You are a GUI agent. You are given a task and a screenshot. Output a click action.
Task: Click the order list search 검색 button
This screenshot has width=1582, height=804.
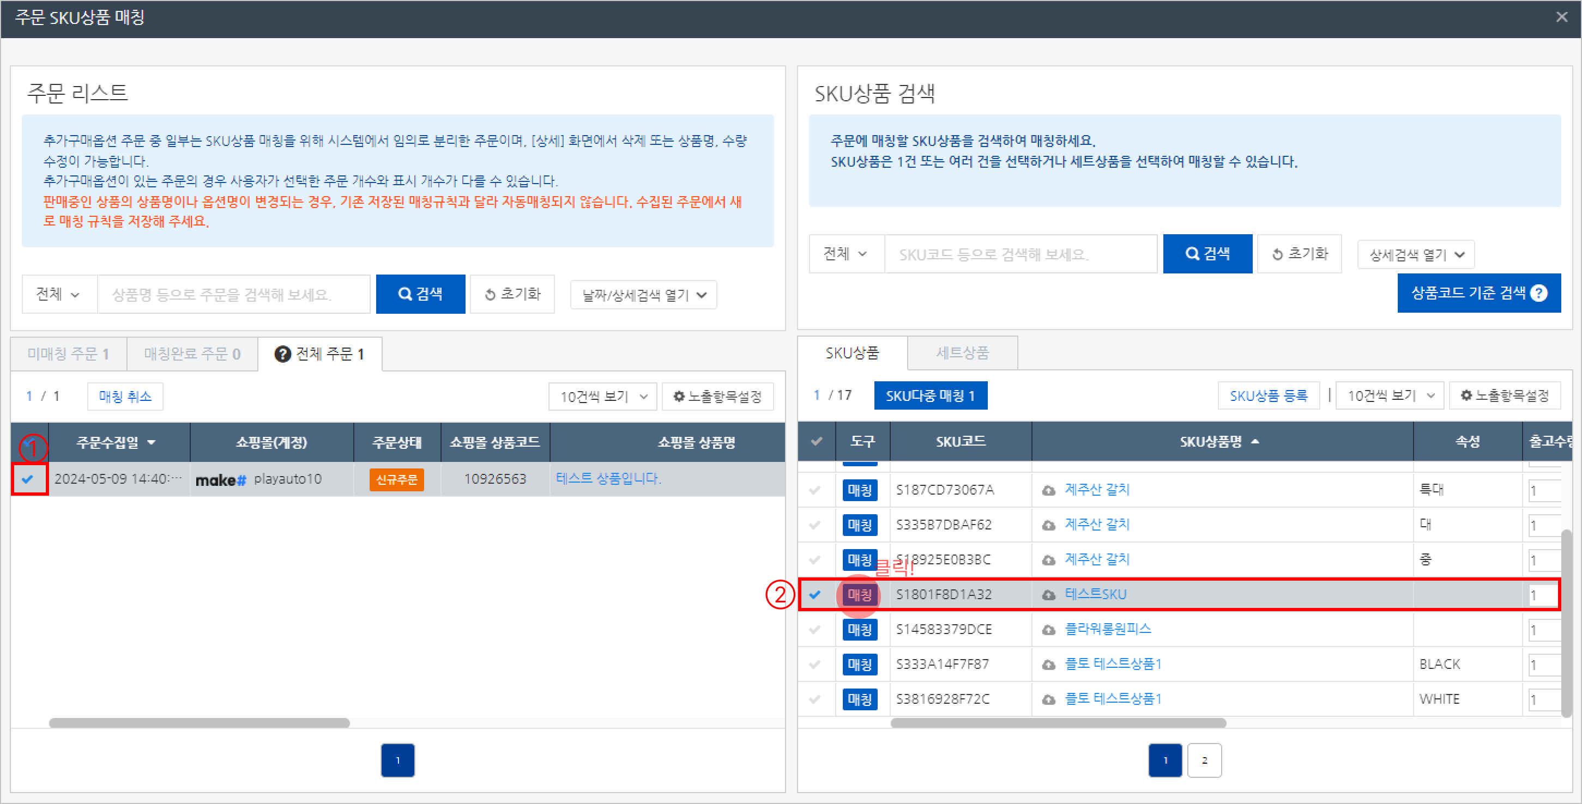pyautogui.click(x=420, y=294)
